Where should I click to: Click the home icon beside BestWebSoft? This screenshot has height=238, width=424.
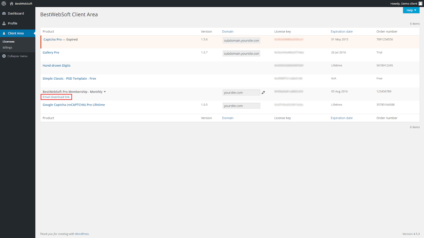coord(11,3)
